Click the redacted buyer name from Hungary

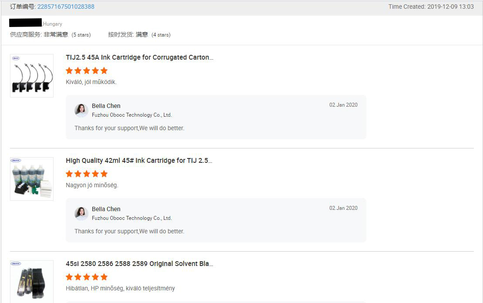(25, 23)
